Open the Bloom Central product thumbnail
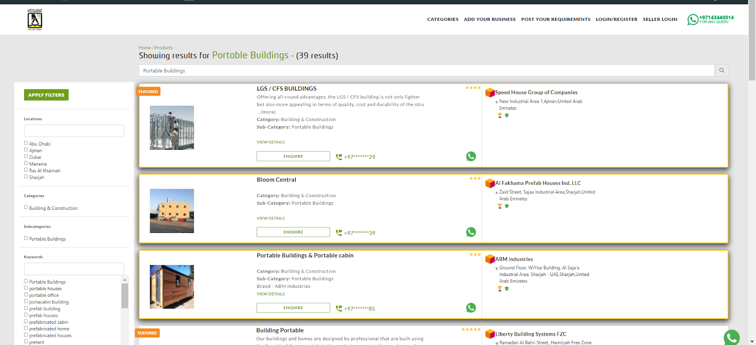756x345 pixels. [172, 211]
